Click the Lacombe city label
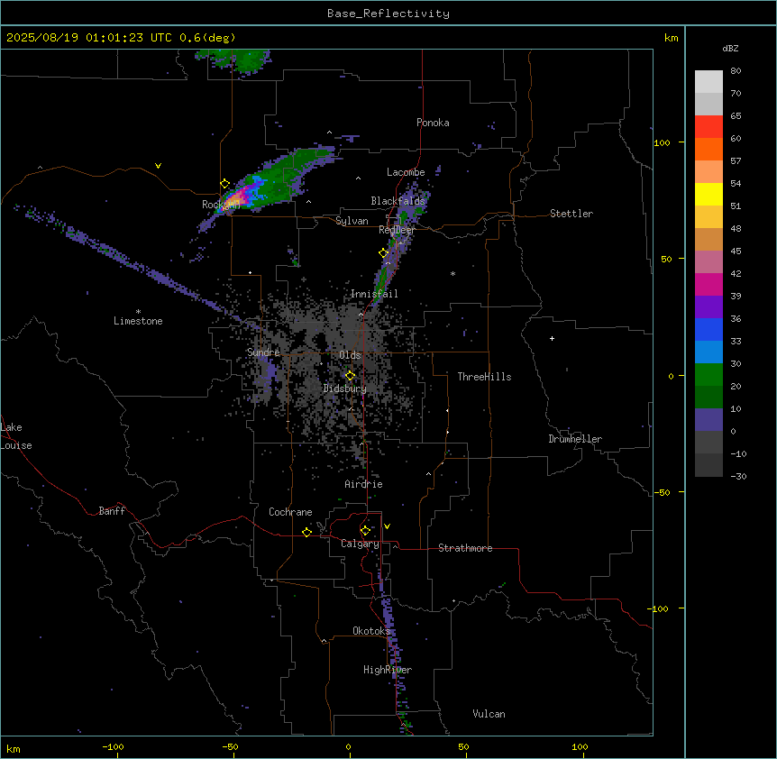This screenshot has width=777, height=759. click(x=406, y=172)
